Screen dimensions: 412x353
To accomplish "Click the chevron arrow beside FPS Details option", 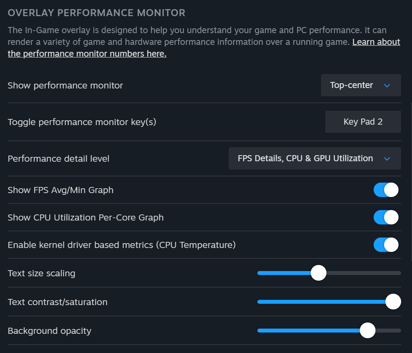I will 387,159.
